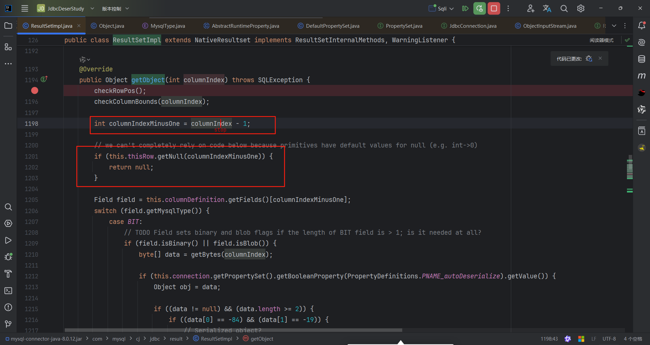Open the Sqli run configuration dropdown
Image resolution: width=650 pixels, height=345 pixels.
click(441, 8)
